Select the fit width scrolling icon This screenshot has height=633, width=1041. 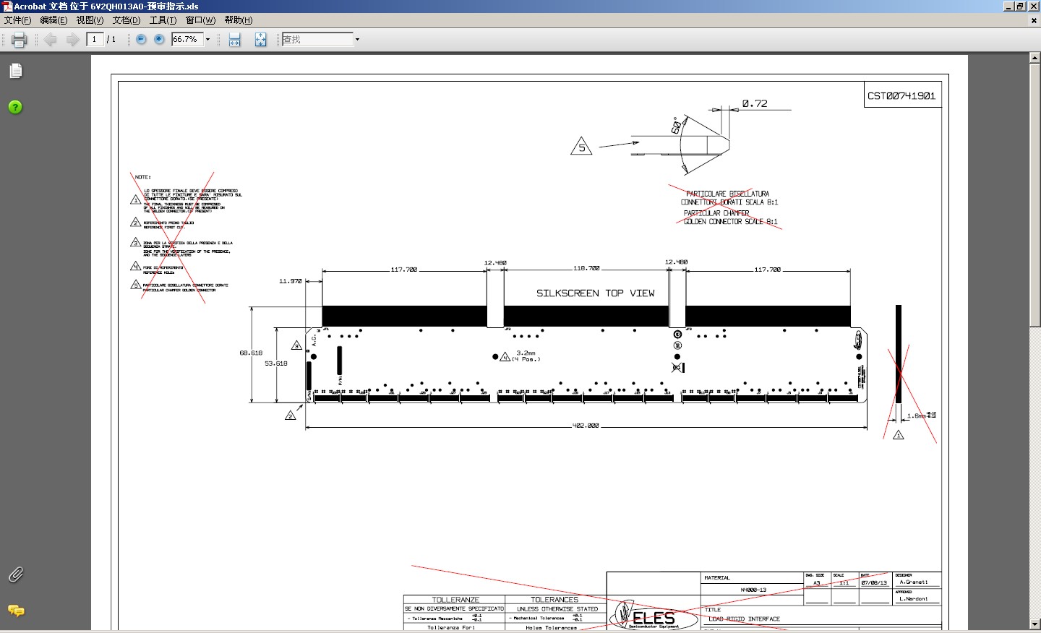(x=234, y=40)
